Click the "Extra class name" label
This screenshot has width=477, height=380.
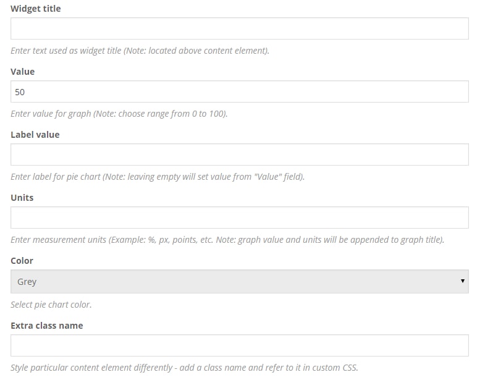(47, 326)
